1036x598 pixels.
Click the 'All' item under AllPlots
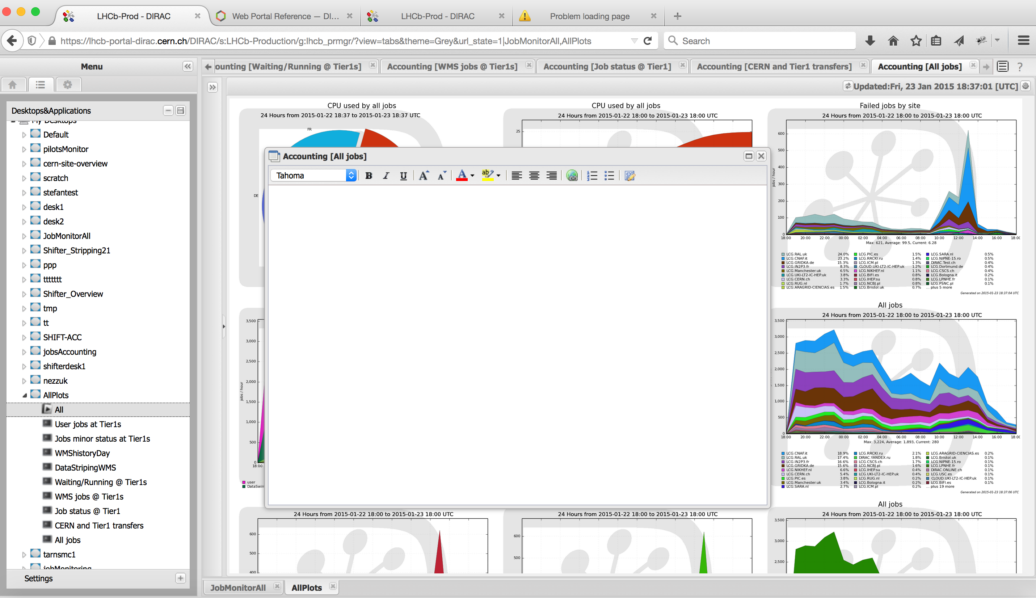point(59,410)
